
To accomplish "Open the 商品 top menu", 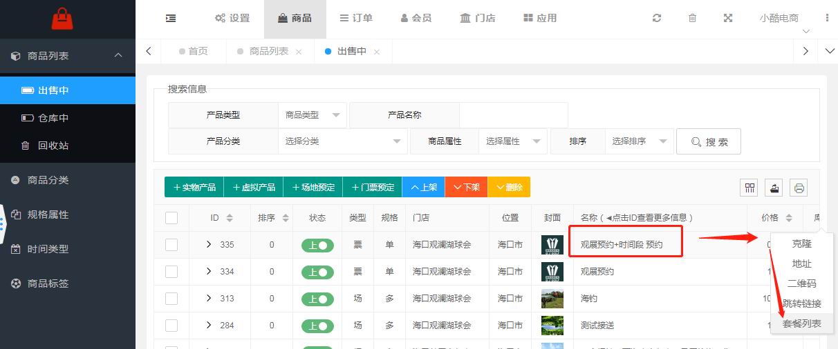I will click(x=295, y=19).
